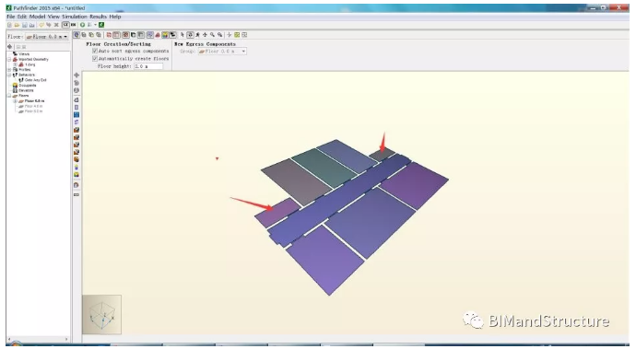Select the arrow pointer selection tool
The width and height of the screenshot is (636, 349).
click(183, 35)
